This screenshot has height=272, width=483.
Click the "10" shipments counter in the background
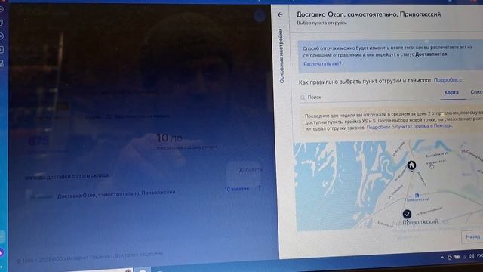tap(162, 138)
